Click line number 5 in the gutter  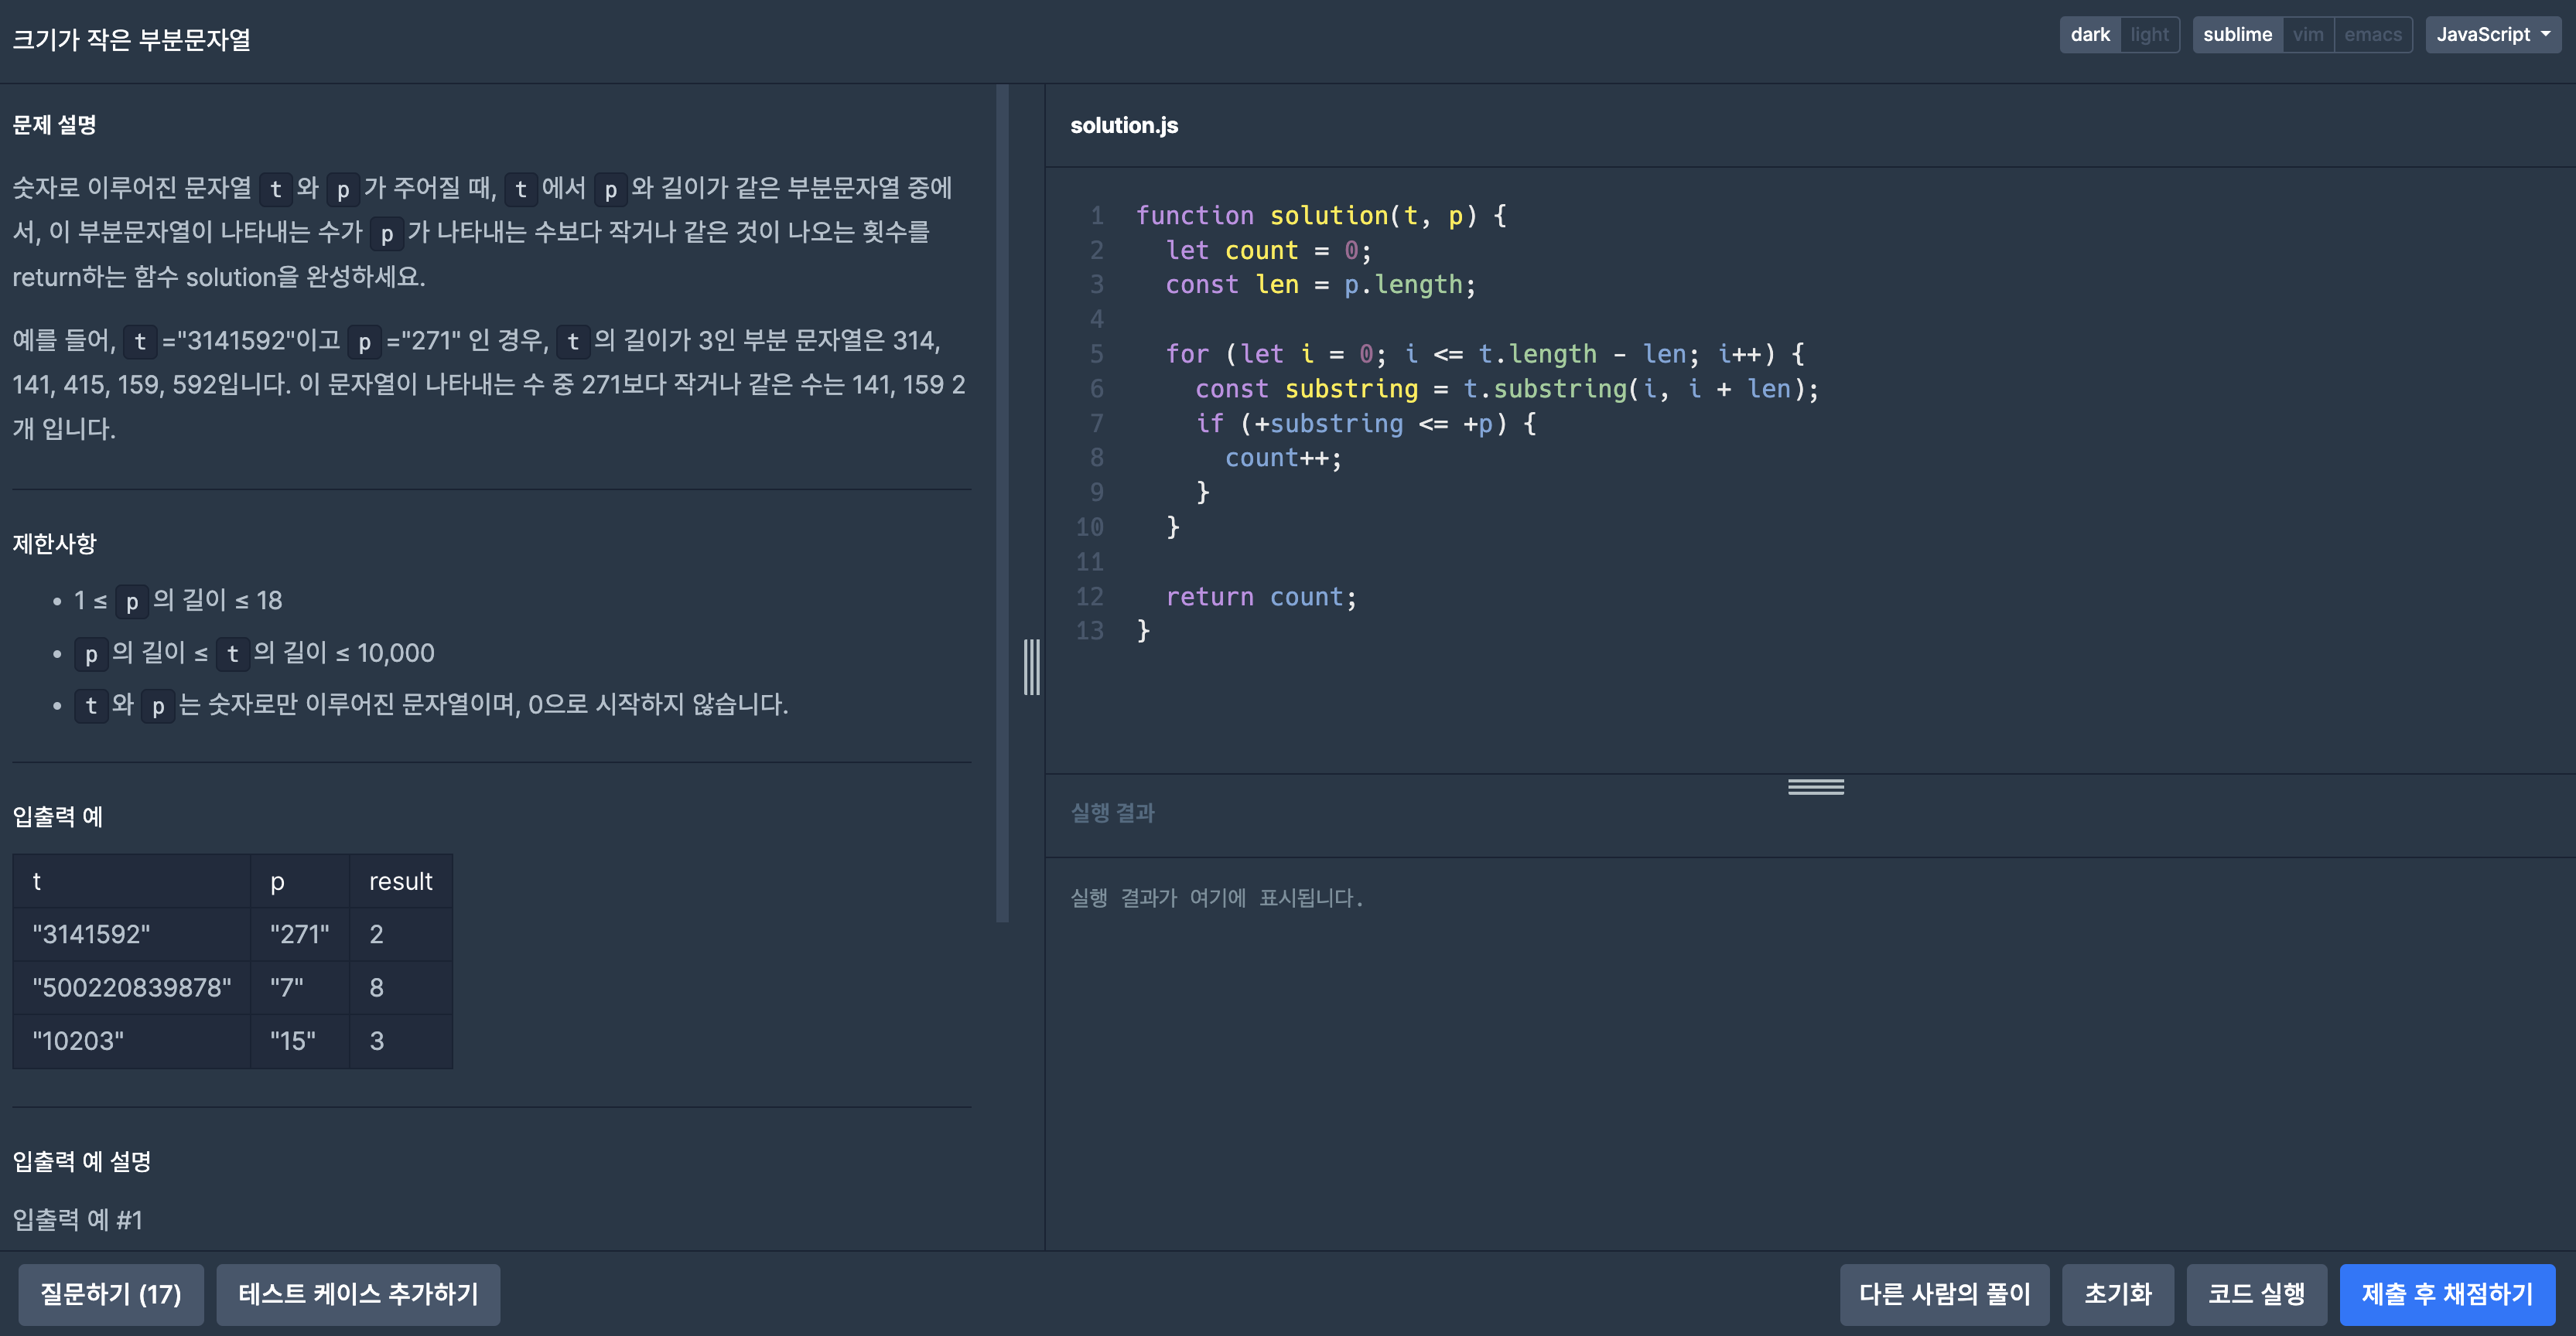(1096, 354)
